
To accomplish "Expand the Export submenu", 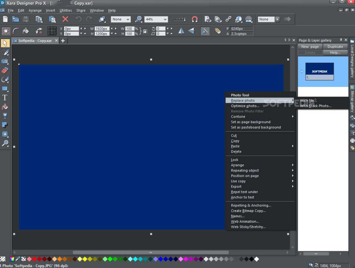I will point(260,186).
